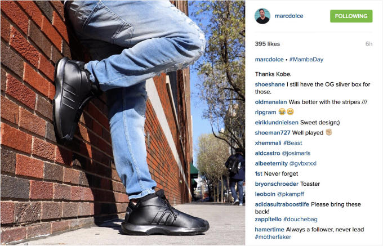Open the @pkampff mention
Viewport: 383px width, 246px height.
[x=291, y=194]
